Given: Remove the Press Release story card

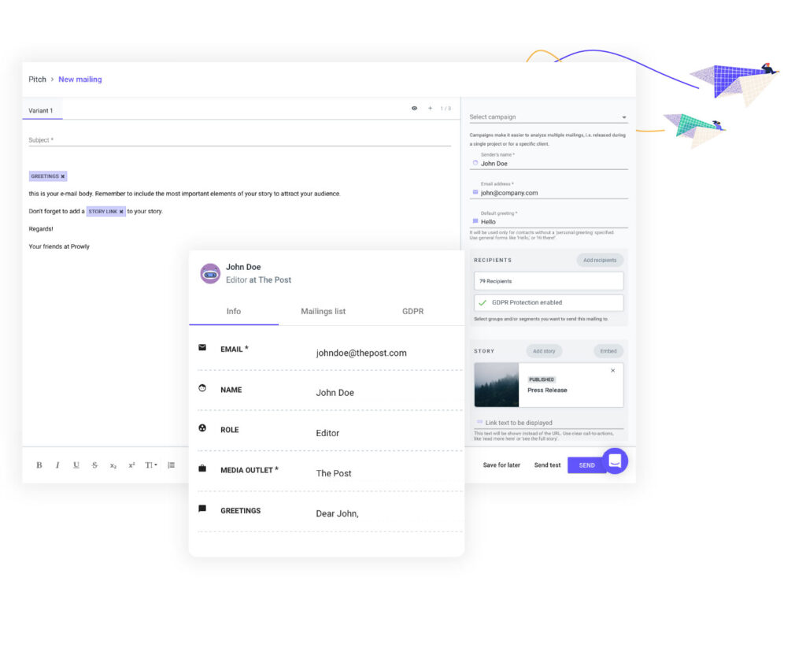Looking at the screenshot, I should [x=613, y=371].
